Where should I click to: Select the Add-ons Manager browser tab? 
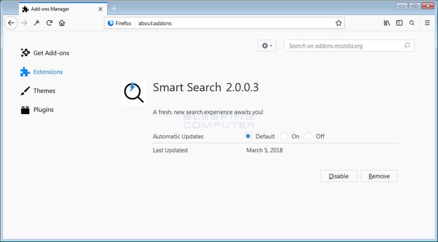coord(63,9)
